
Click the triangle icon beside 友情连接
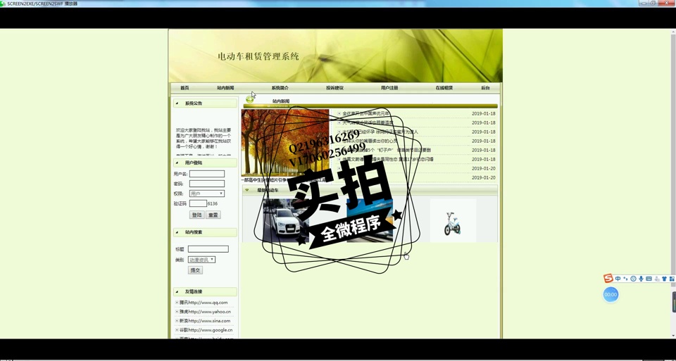[177, 291]
